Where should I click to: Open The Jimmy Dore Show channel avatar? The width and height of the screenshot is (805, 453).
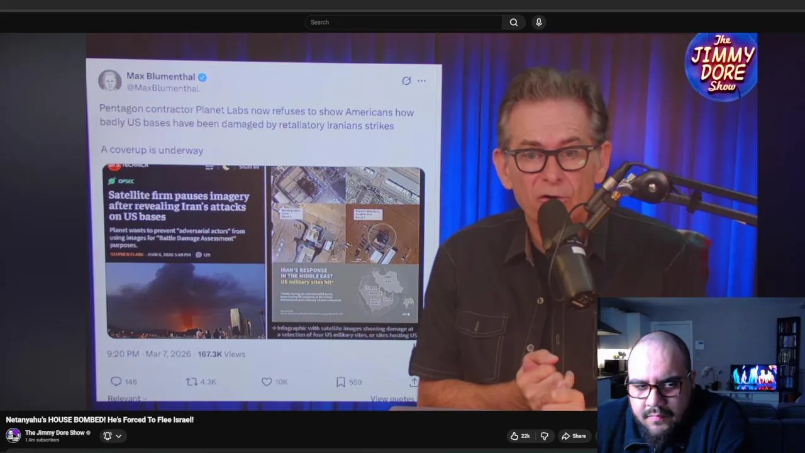(x=13, y=435)
